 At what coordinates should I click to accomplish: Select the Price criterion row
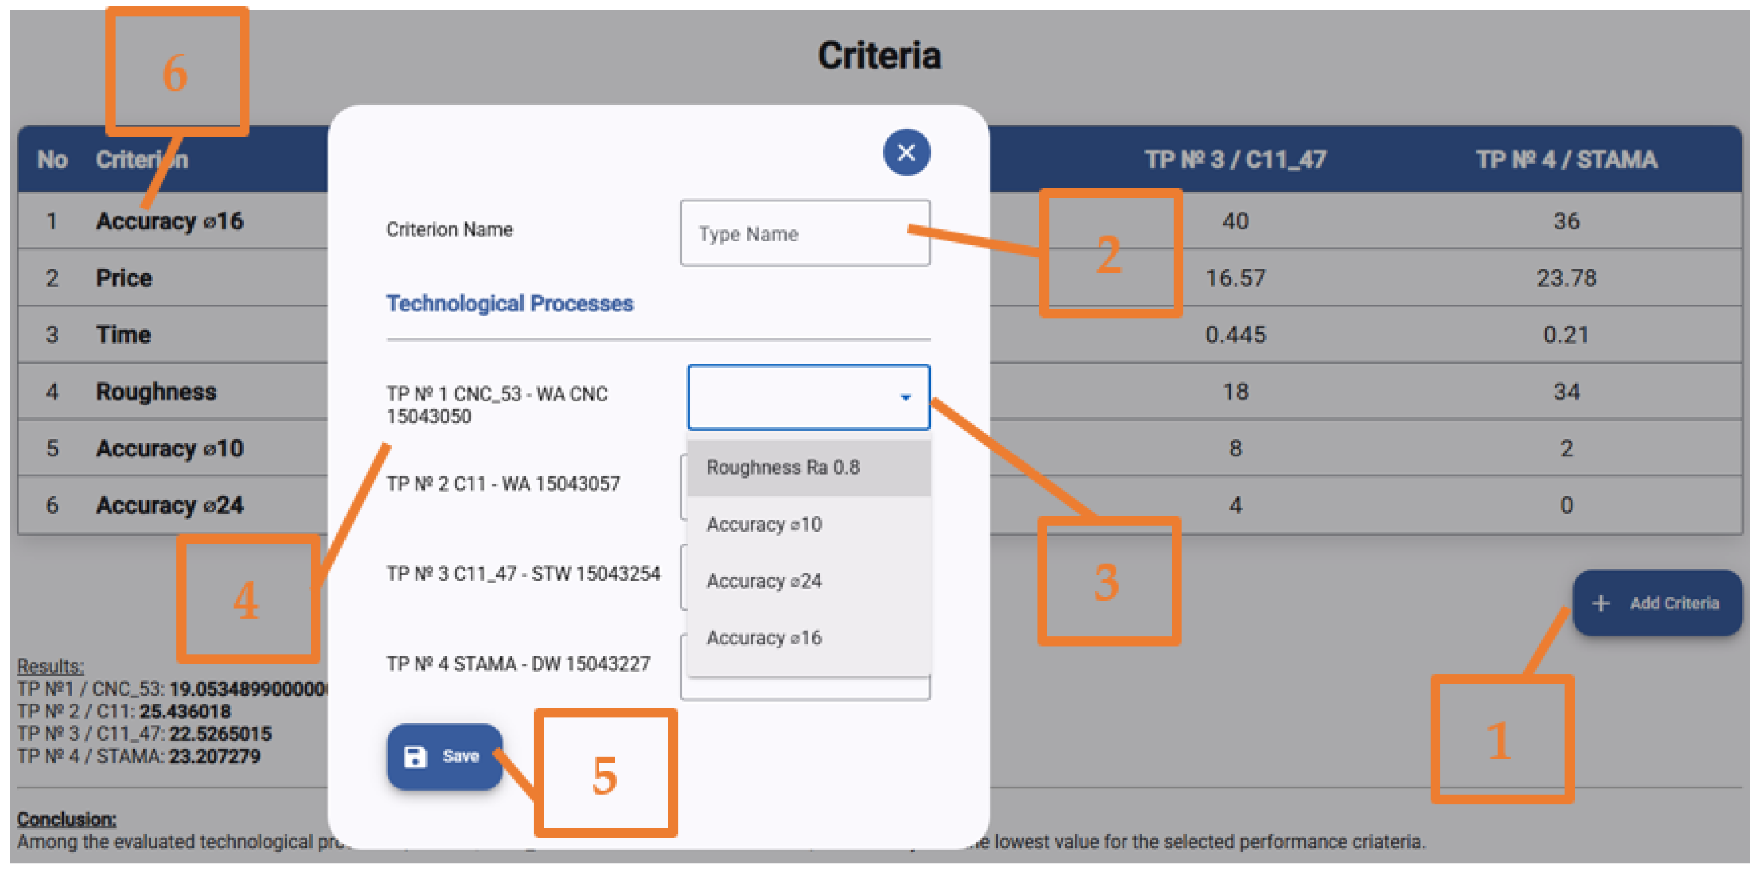tap(124, 278)
